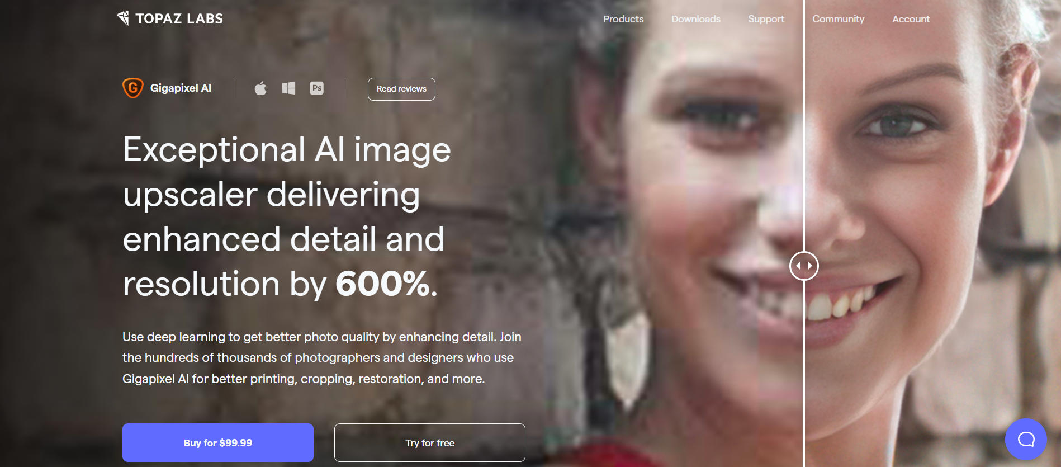The width and height of the screenshot is (1061, 467).
Task: Open the Products menu
Action: 623,19
